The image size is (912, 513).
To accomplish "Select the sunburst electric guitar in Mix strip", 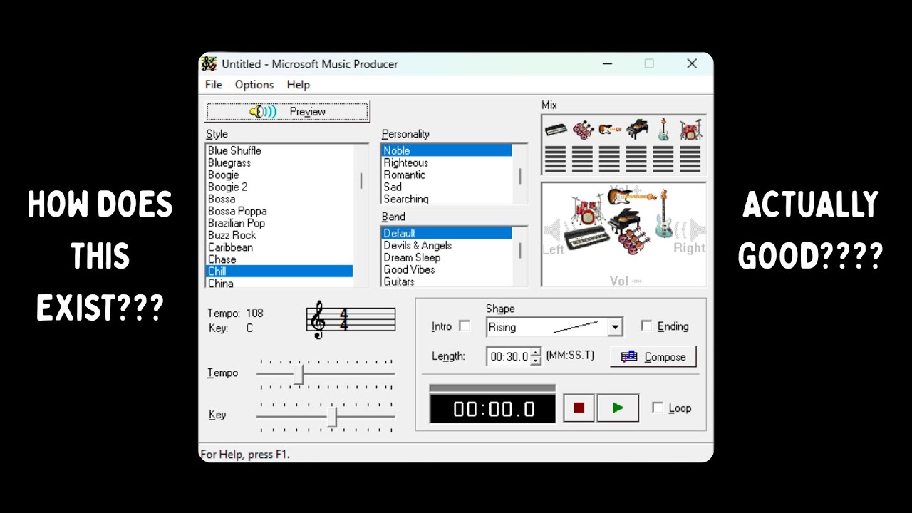I will point(609,129).
